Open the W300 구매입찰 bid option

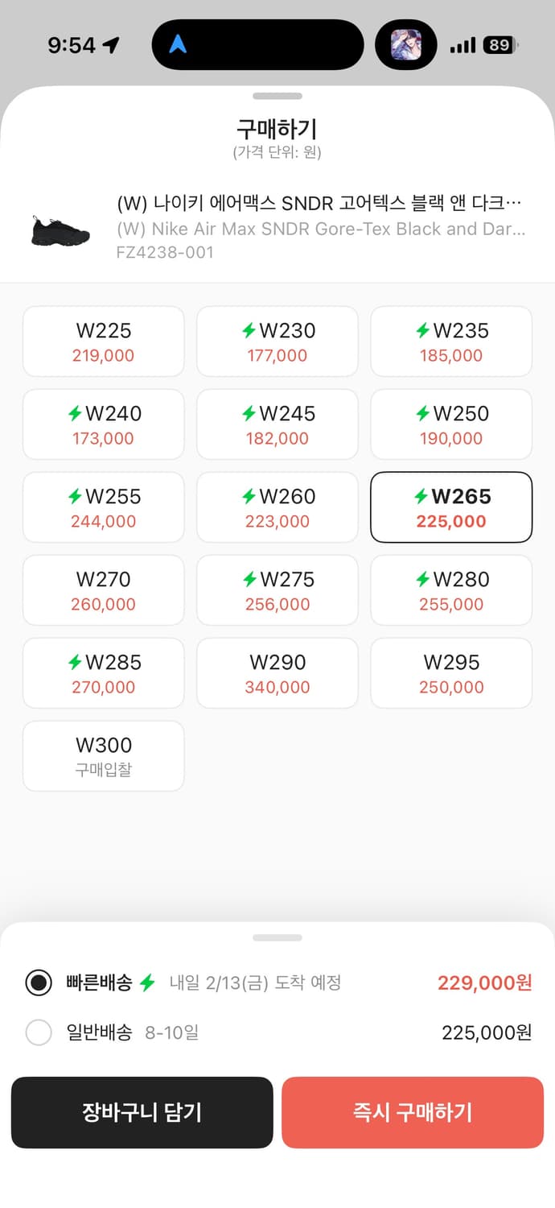[104, 756]
